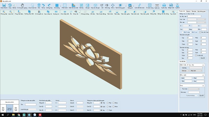This screenshot has width=209, height=117.
Task: Switch to the Tấm bản tab
Action: [x=194, y=11]
